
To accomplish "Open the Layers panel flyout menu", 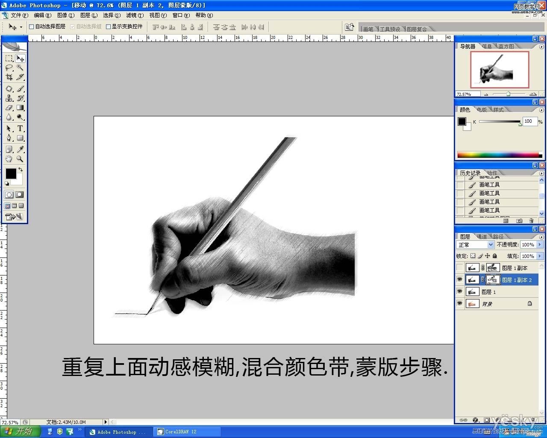I will 541,237.
